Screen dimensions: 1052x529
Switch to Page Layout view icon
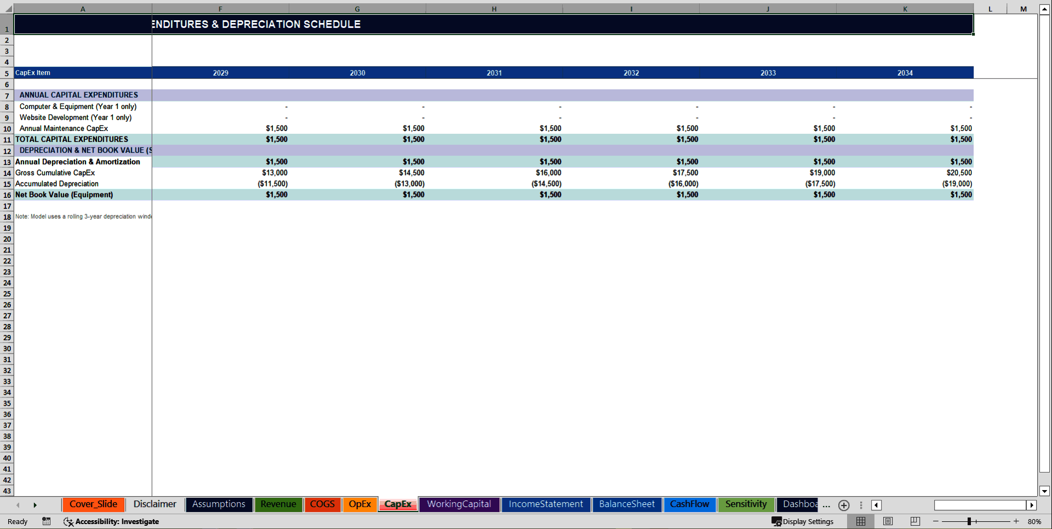tap(888, 521)
